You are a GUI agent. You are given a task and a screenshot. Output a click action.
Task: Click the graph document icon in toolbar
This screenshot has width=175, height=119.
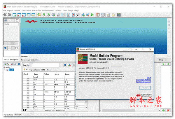coord(58,15)
